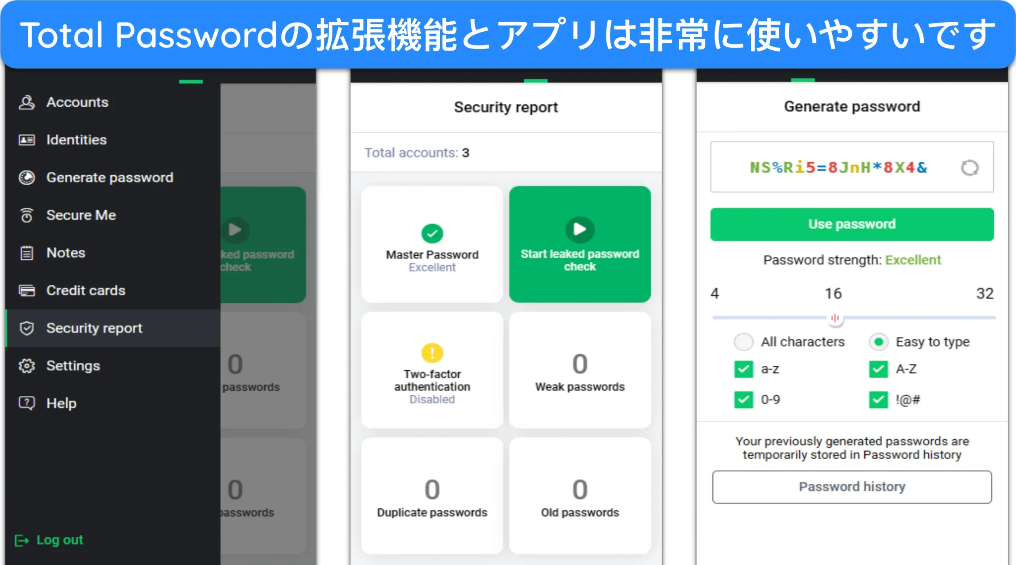
Task: Toggle the a-z lowercase checkbox
Action: pos(743,369)
